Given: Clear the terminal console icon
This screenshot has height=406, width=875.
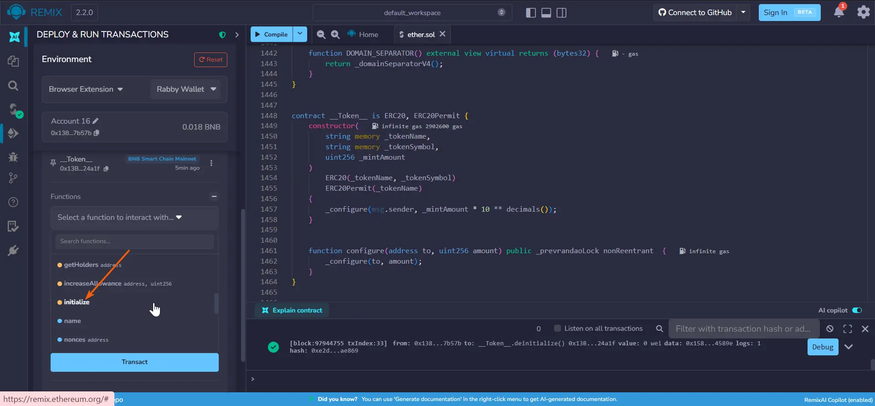Looking at the screenshot, I should tap(830, 329).
